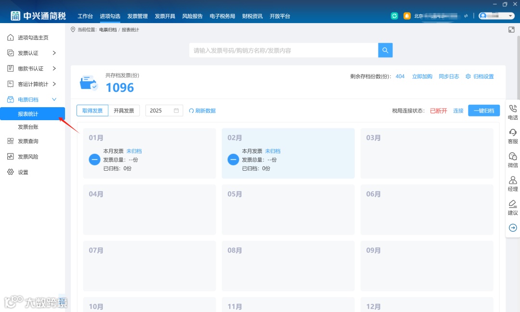Select 报表统计 in sidebar
The height and width of the screenshot is (312, 520).
(x=33, y=113)
